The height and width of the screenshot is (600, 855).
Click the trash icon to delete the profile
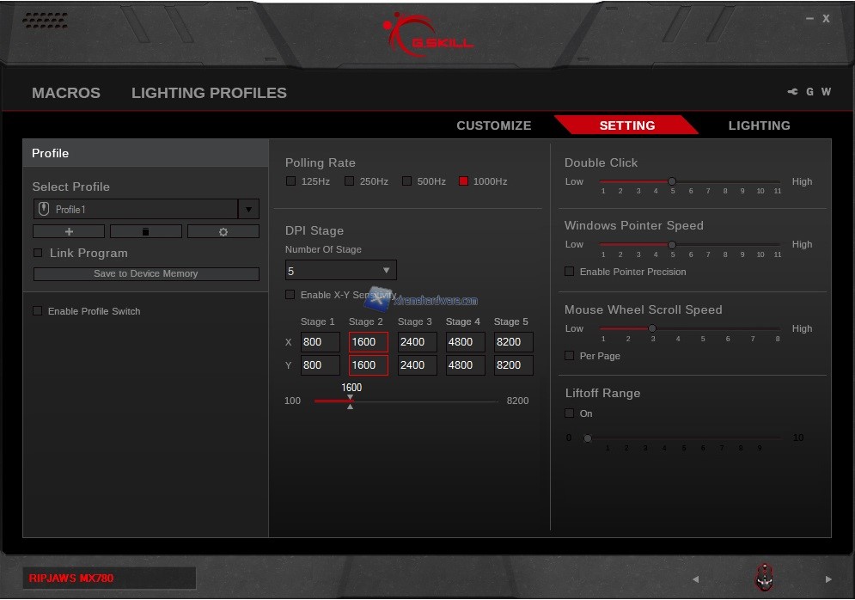[x=146, y=231]
